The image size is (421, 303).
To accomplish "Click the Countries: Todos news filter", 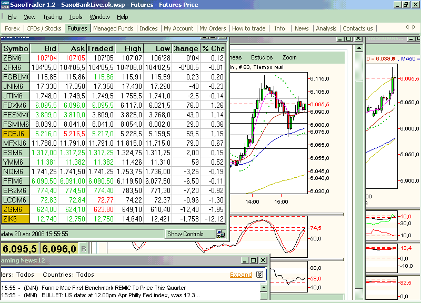I will [68, 275].
